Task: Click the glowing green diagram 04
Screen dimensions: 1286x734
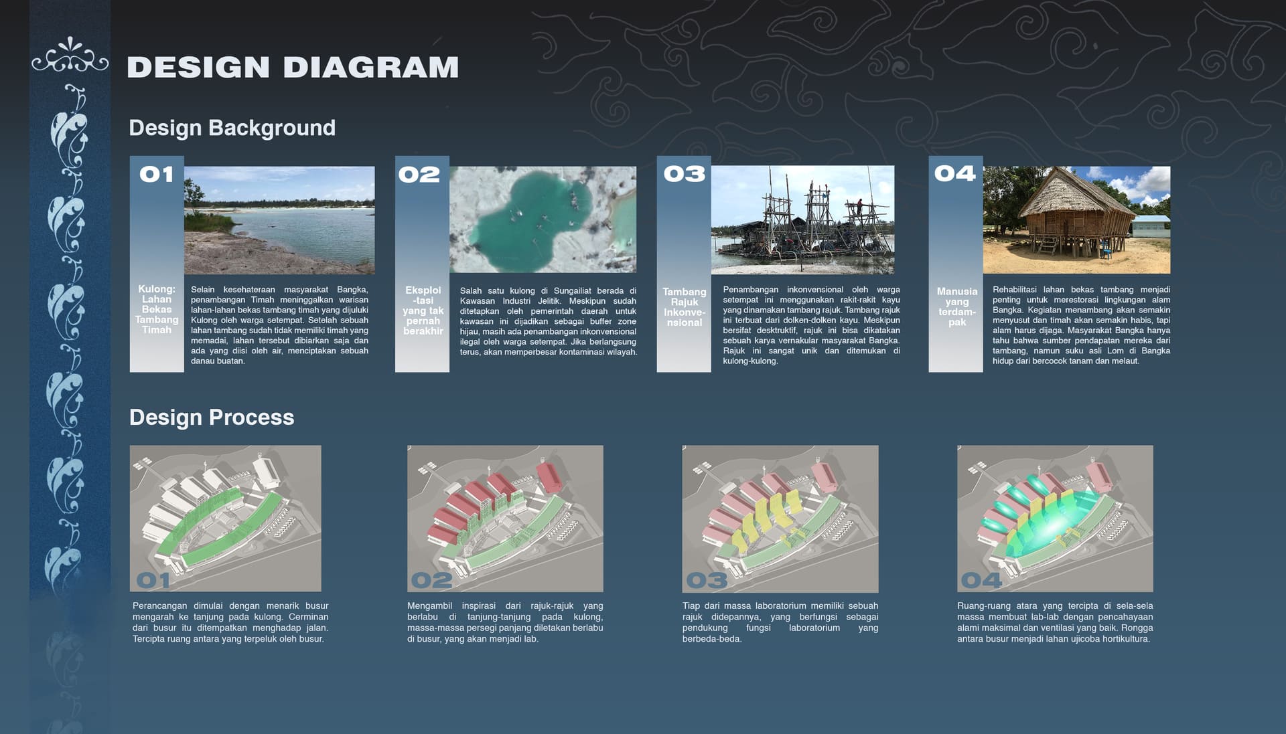Action: click(1055, 519)
